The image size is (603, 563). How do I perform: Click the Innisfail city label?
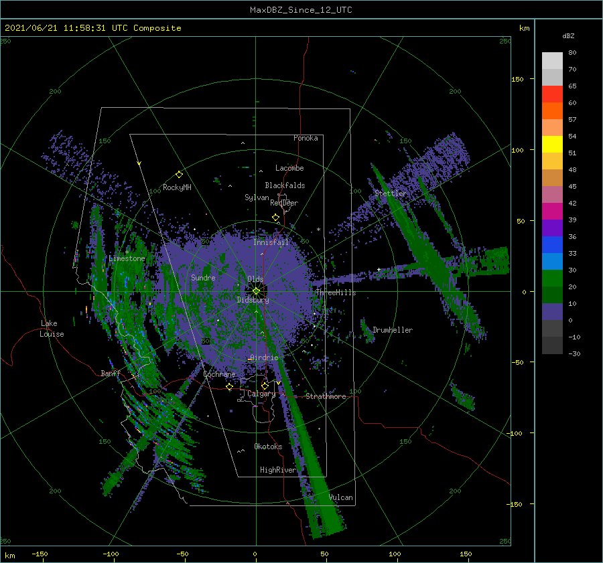(271, 242)
